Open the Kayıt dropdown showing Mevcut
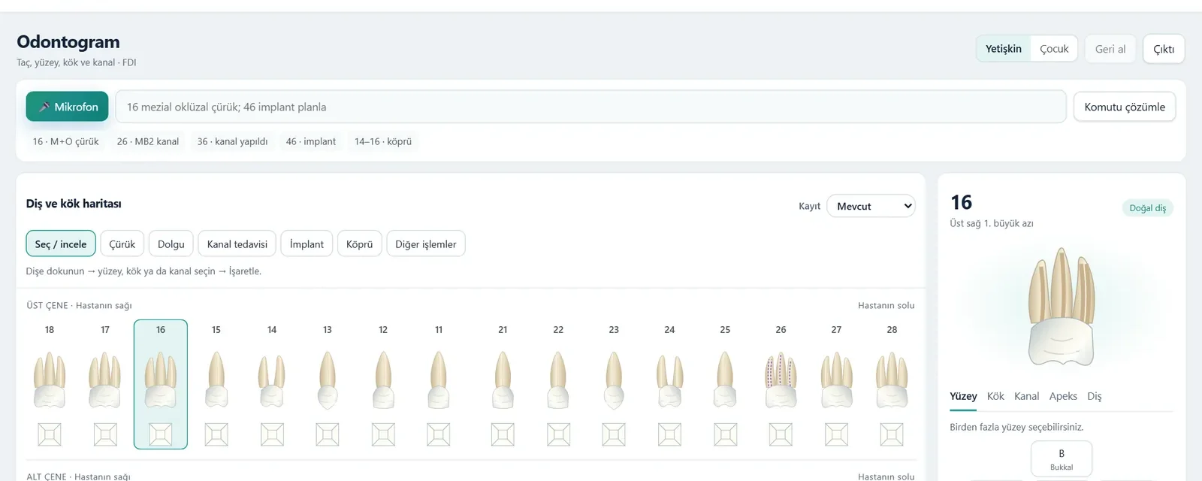Viewport: 1202px width, 481px height. (x=871, y=206)
